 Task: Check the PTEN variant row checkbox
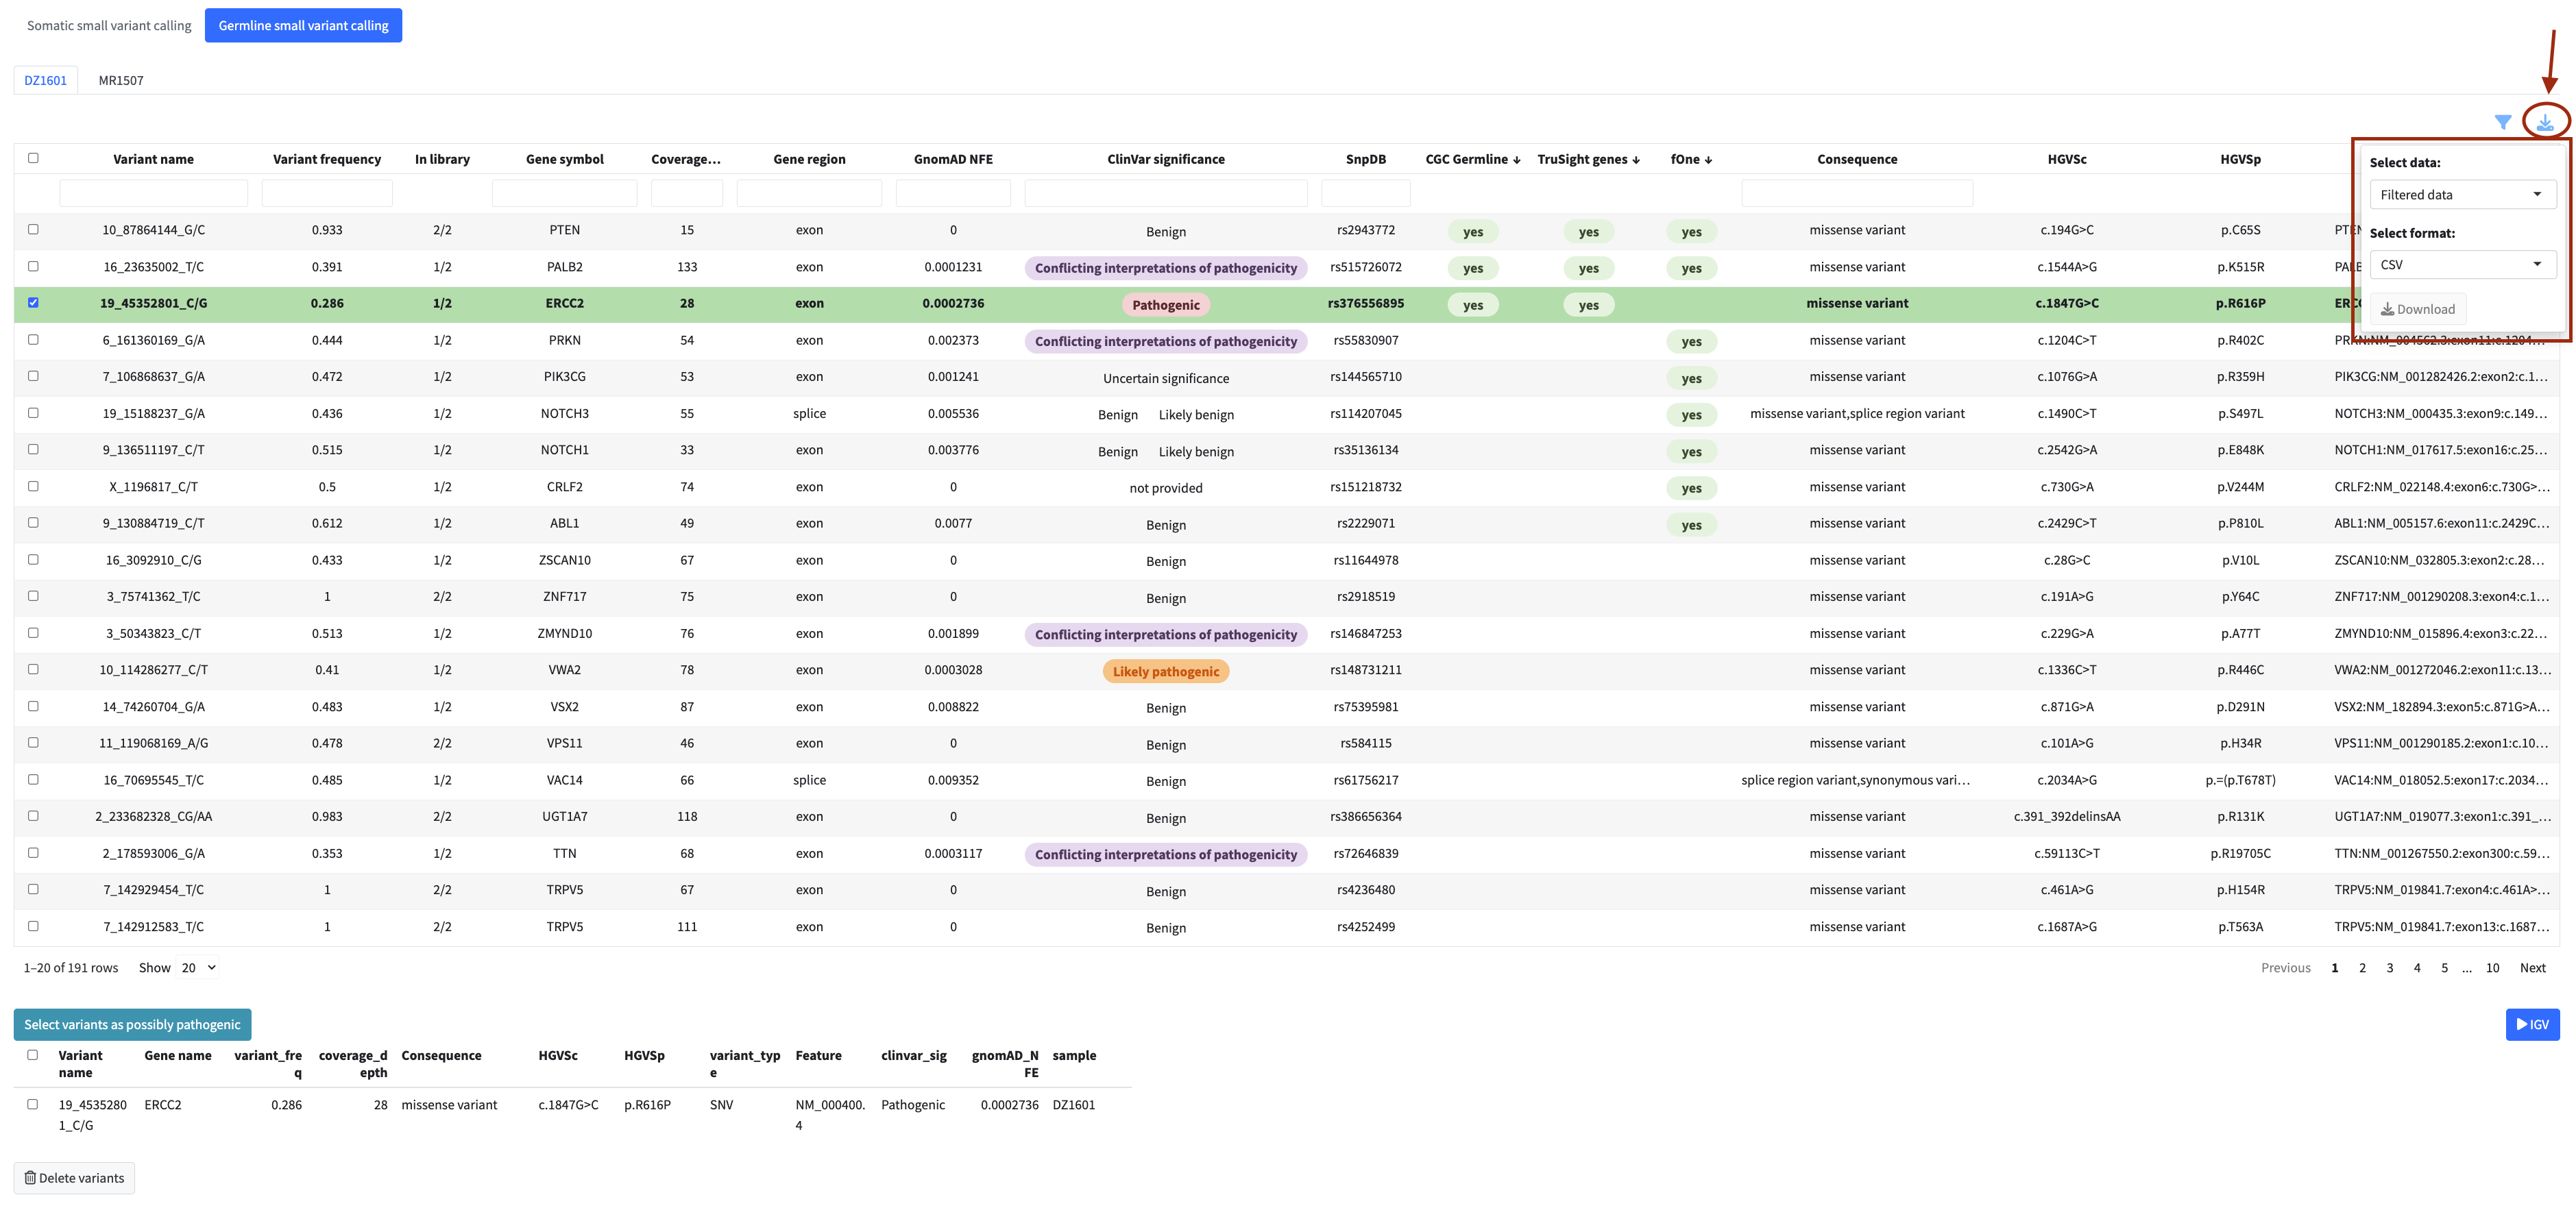[x=33, y=230]
